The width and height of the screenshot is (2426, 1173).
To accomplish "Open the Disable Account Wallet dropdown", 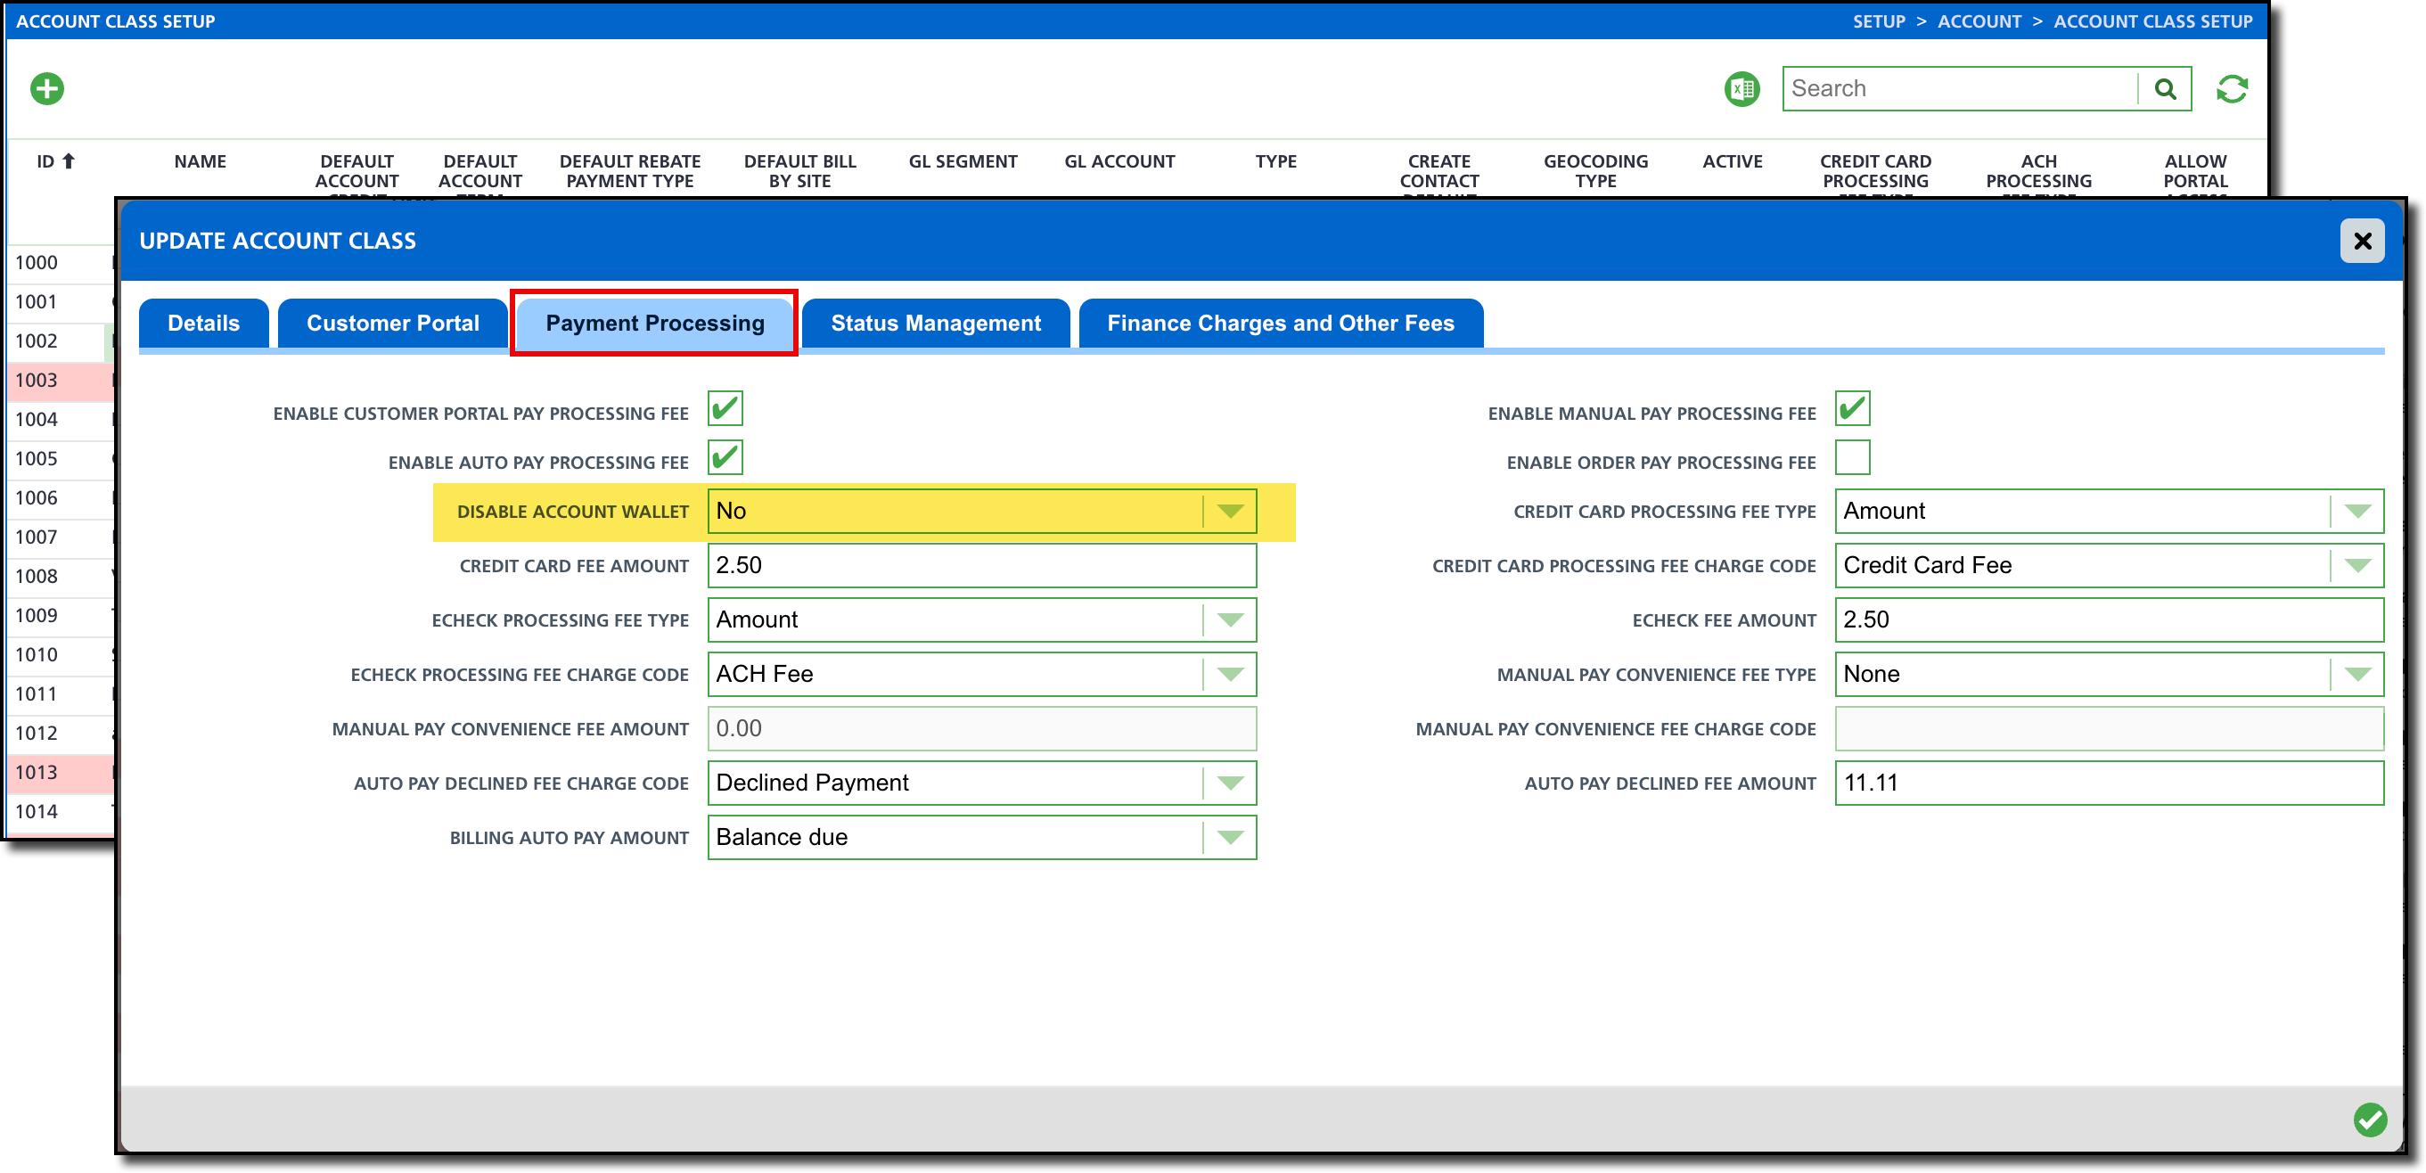I will (x=1229, y=511).
